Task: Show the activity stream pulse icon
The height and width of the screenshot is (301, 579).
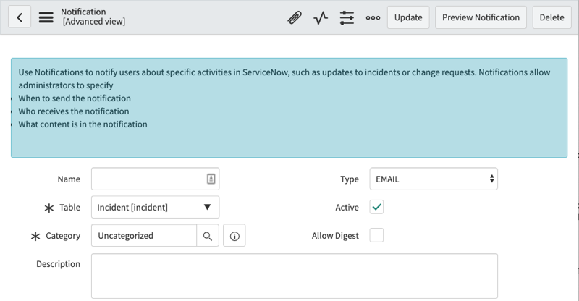Action: point(321,17)
